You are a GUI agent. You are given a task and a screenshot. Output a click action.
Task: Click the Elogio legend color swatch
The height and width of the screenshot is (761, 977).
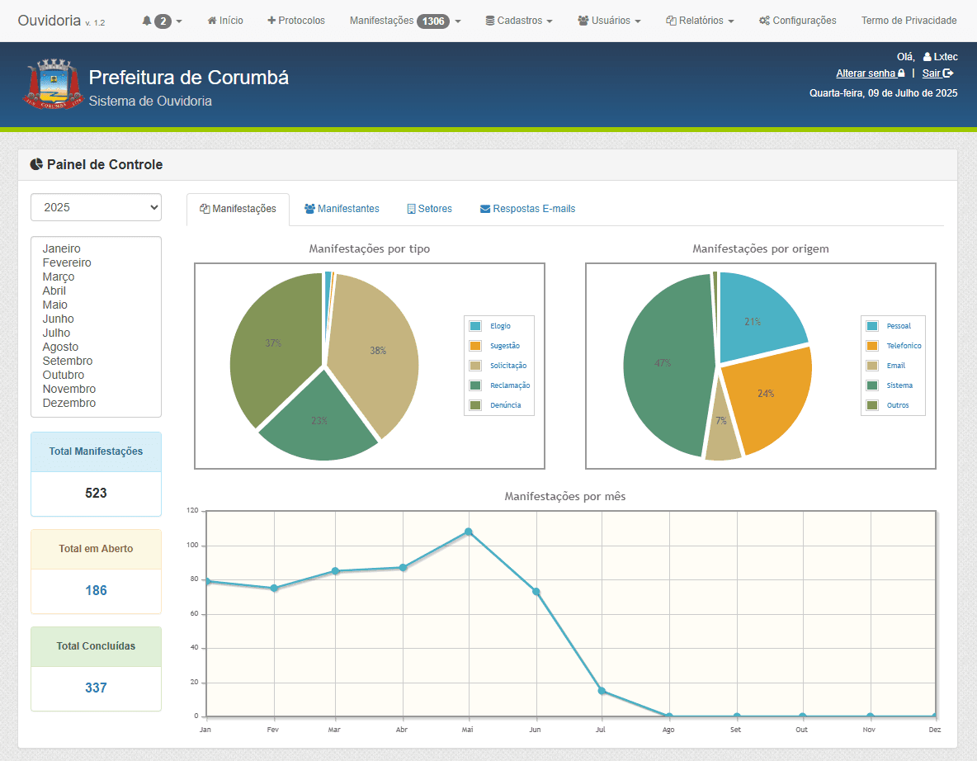(475, 326)
